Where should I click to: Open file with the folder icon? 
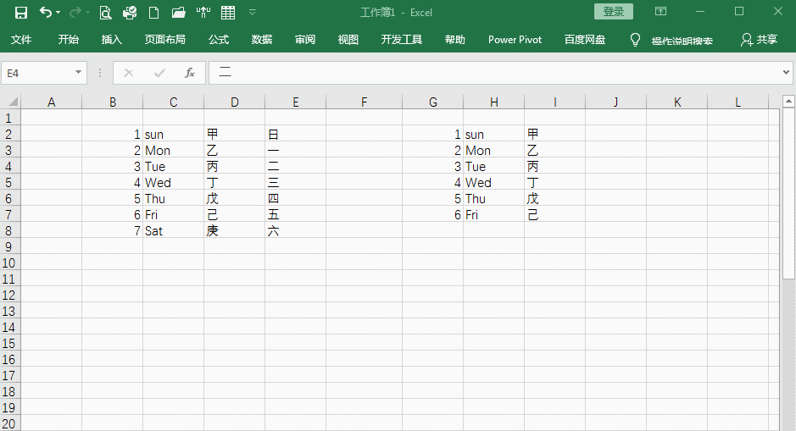coord(179,13)
